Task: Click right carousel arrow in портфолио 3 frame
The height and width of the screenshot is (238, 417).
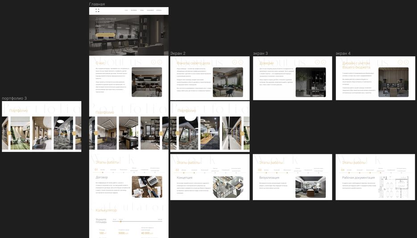Action: point(74,133)
